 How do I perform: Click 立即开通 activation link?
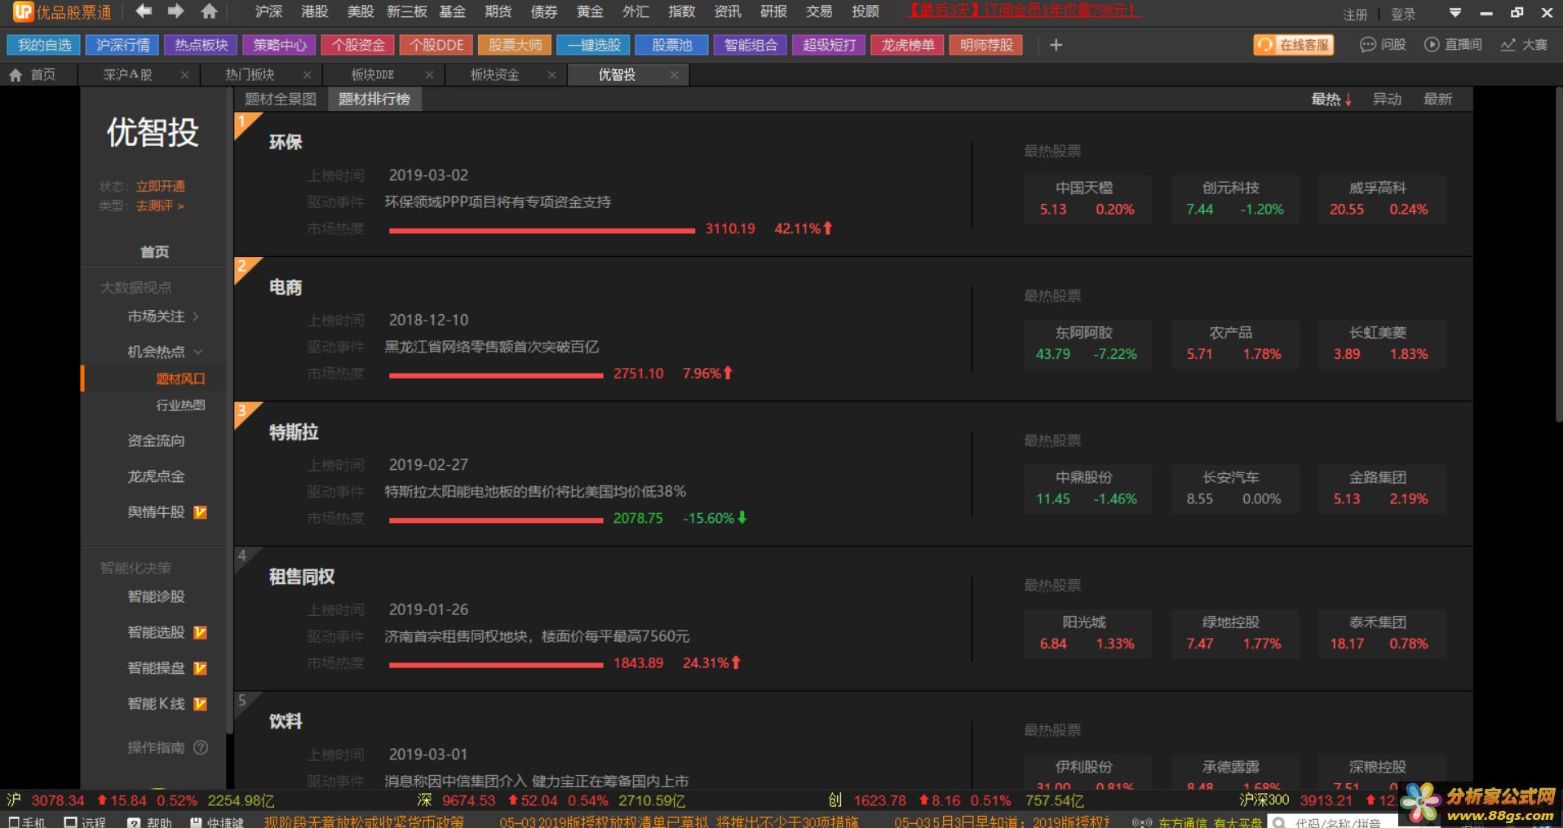pyautogui.click(x=160, y=186)
